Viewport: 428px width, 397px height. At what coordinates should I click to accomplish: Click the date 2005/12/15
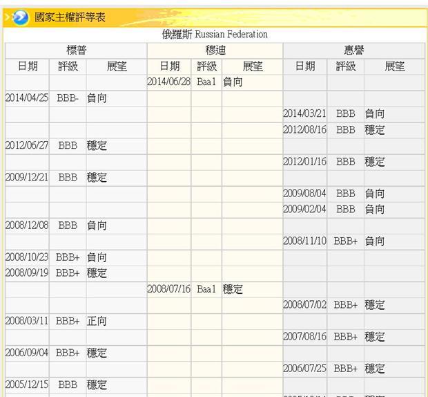coord(27,385)
